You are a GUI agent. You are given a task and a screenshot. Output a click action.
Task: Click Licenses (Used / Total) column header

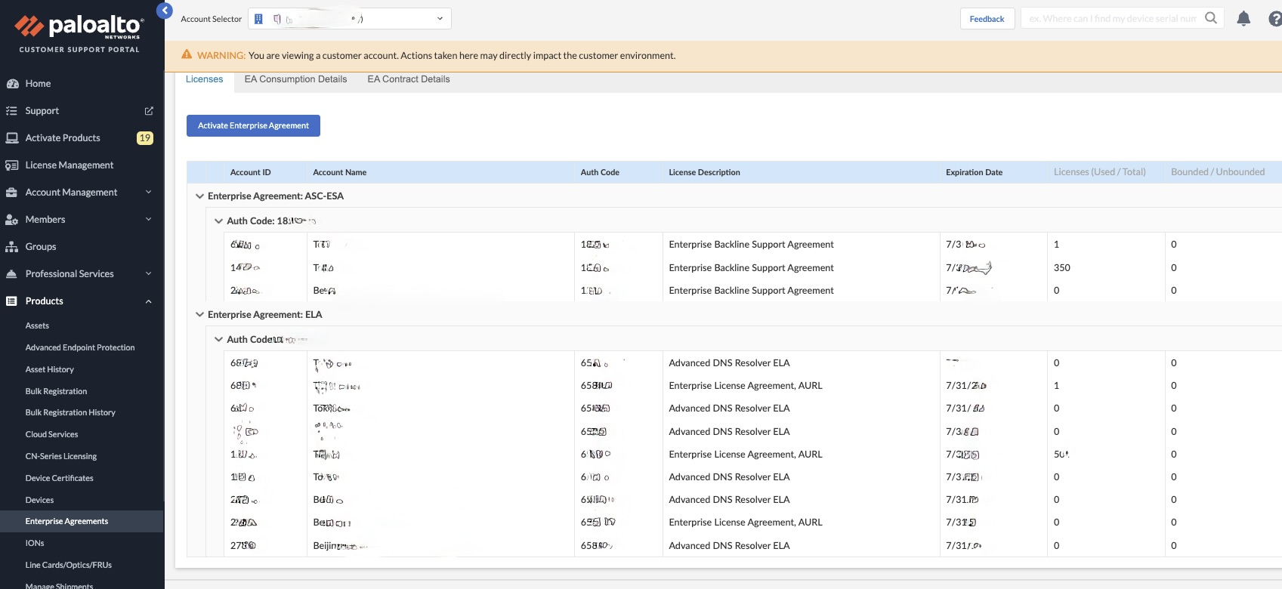(1100, 172)
